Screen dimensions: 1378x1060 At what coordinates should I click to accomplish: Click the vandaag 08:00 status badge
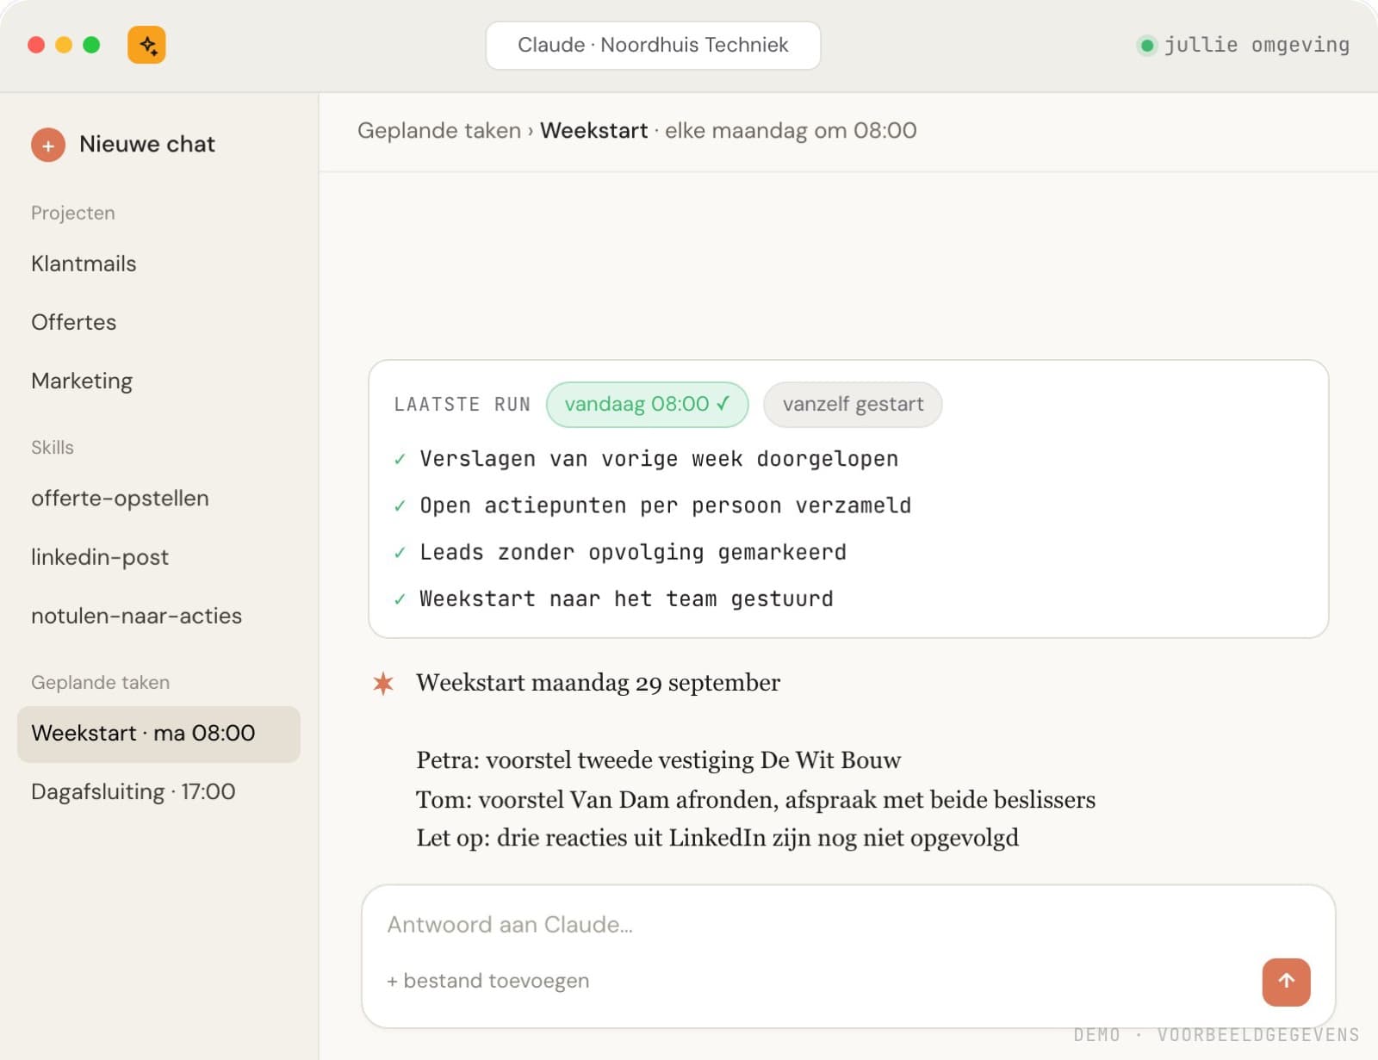pos(647,404)
